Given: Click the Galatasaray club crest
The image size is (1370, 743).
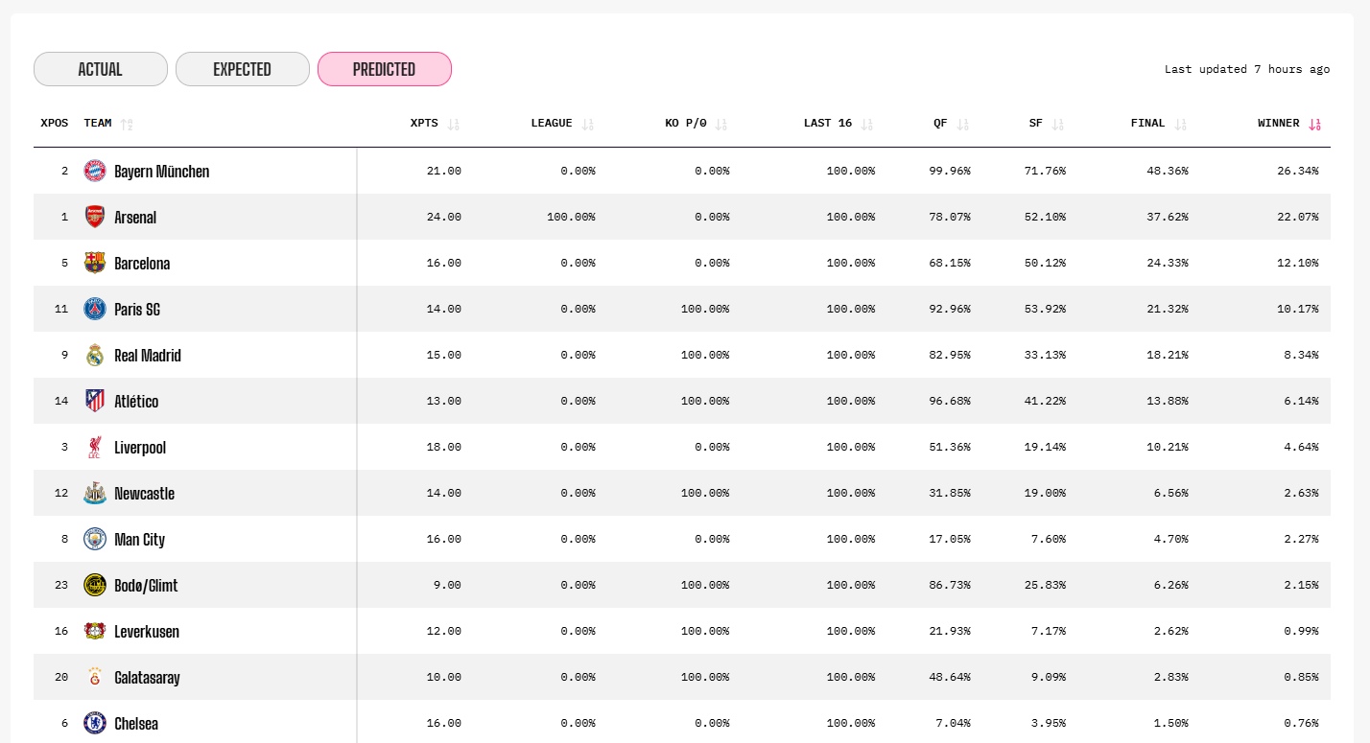Looking at the screenshot, I should [x=94, y=678].
